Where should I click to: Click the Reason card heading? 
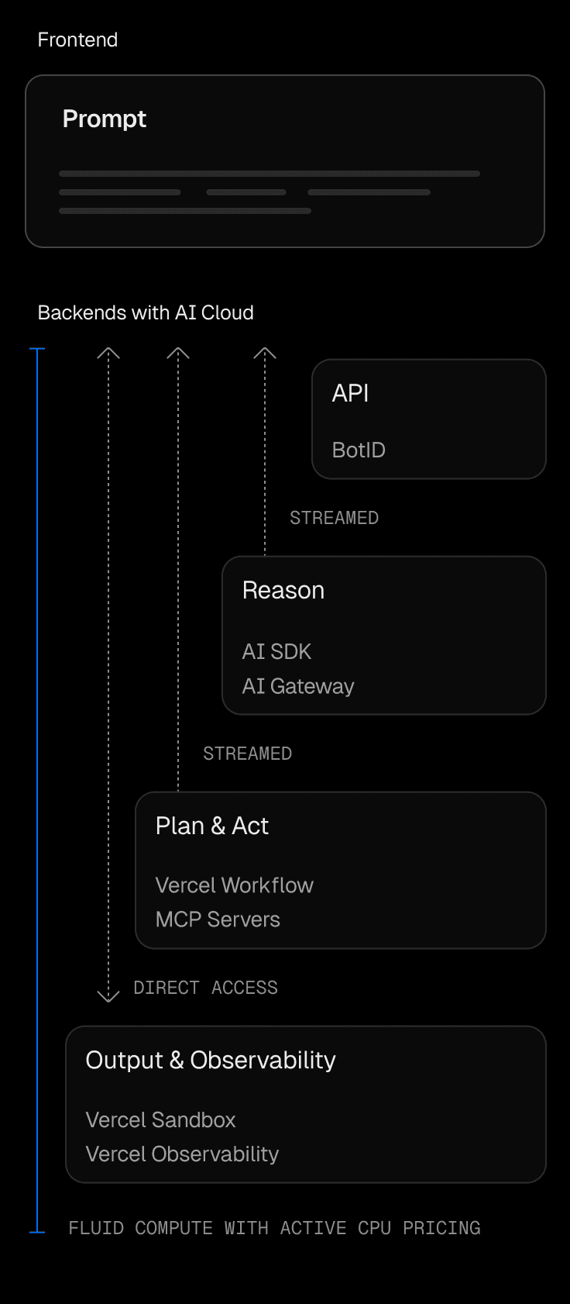click(x=283, y=591)
